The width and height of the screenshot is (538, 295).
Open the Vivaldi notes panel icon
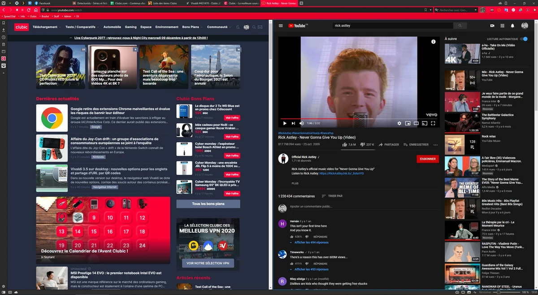[4, 44]
